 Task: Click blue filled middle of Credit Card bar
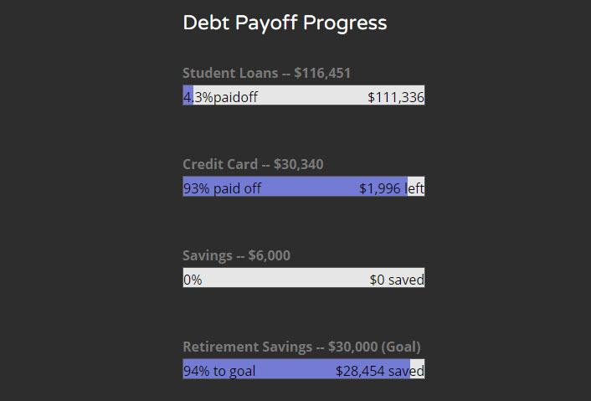tap(310, 188)
